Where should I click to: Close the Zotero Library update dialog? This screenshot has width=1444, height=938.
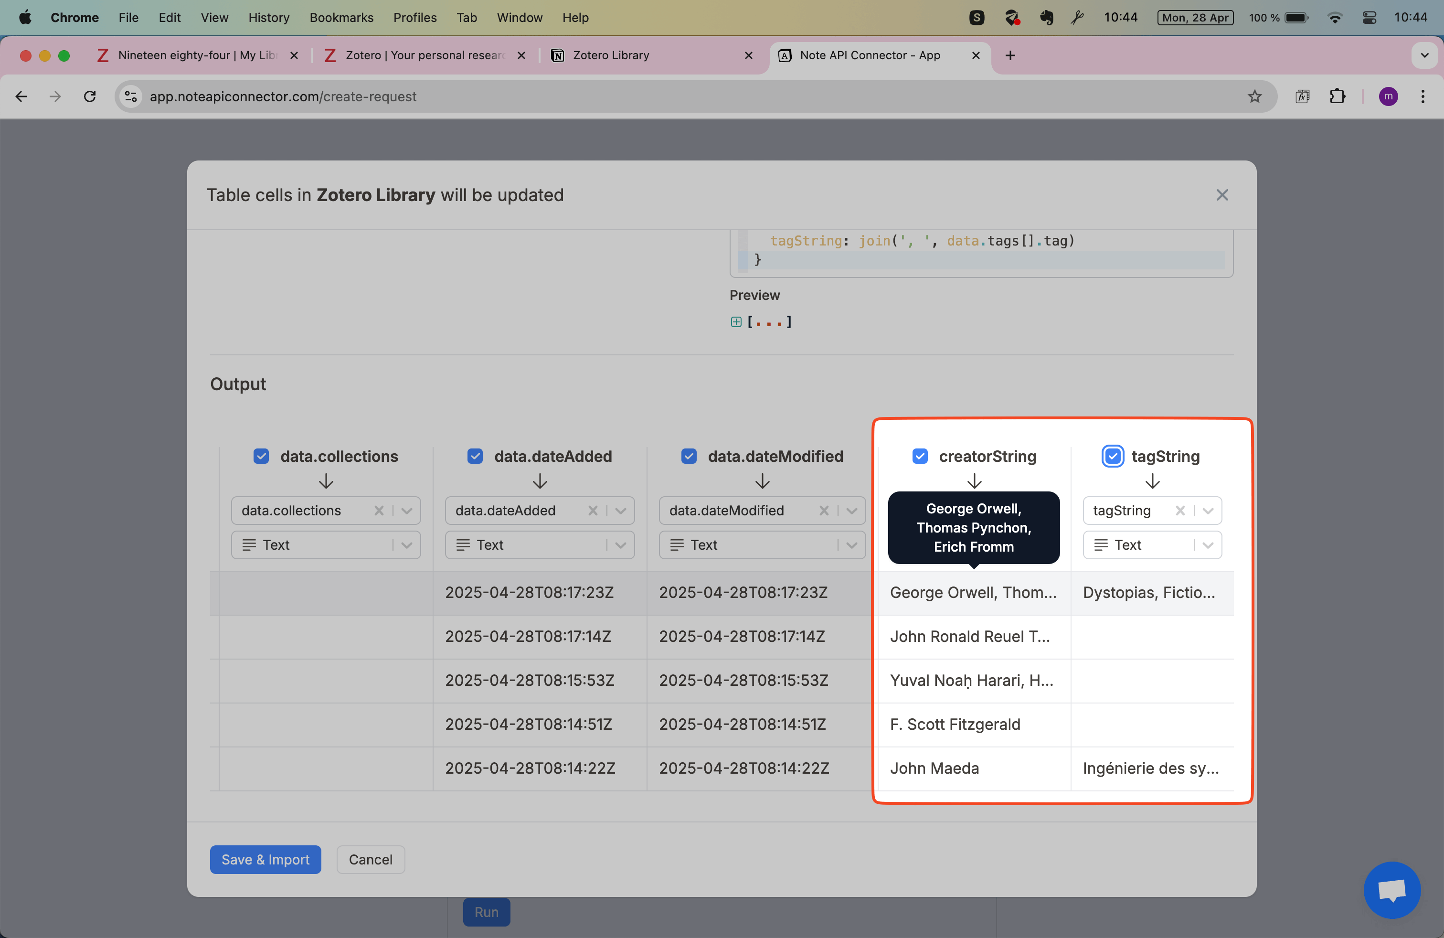[x=1222, y=195]
